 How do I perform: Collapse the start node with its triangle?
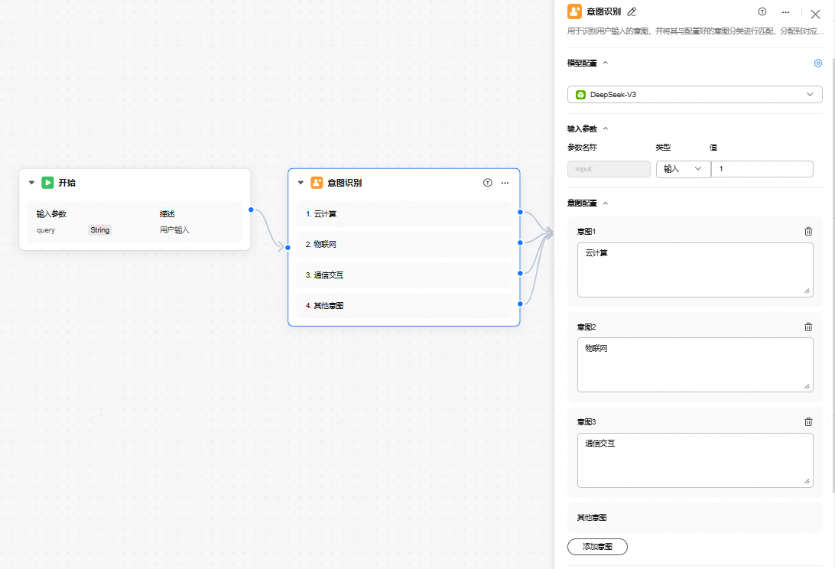pyautogui.click(x=31, y=183)
